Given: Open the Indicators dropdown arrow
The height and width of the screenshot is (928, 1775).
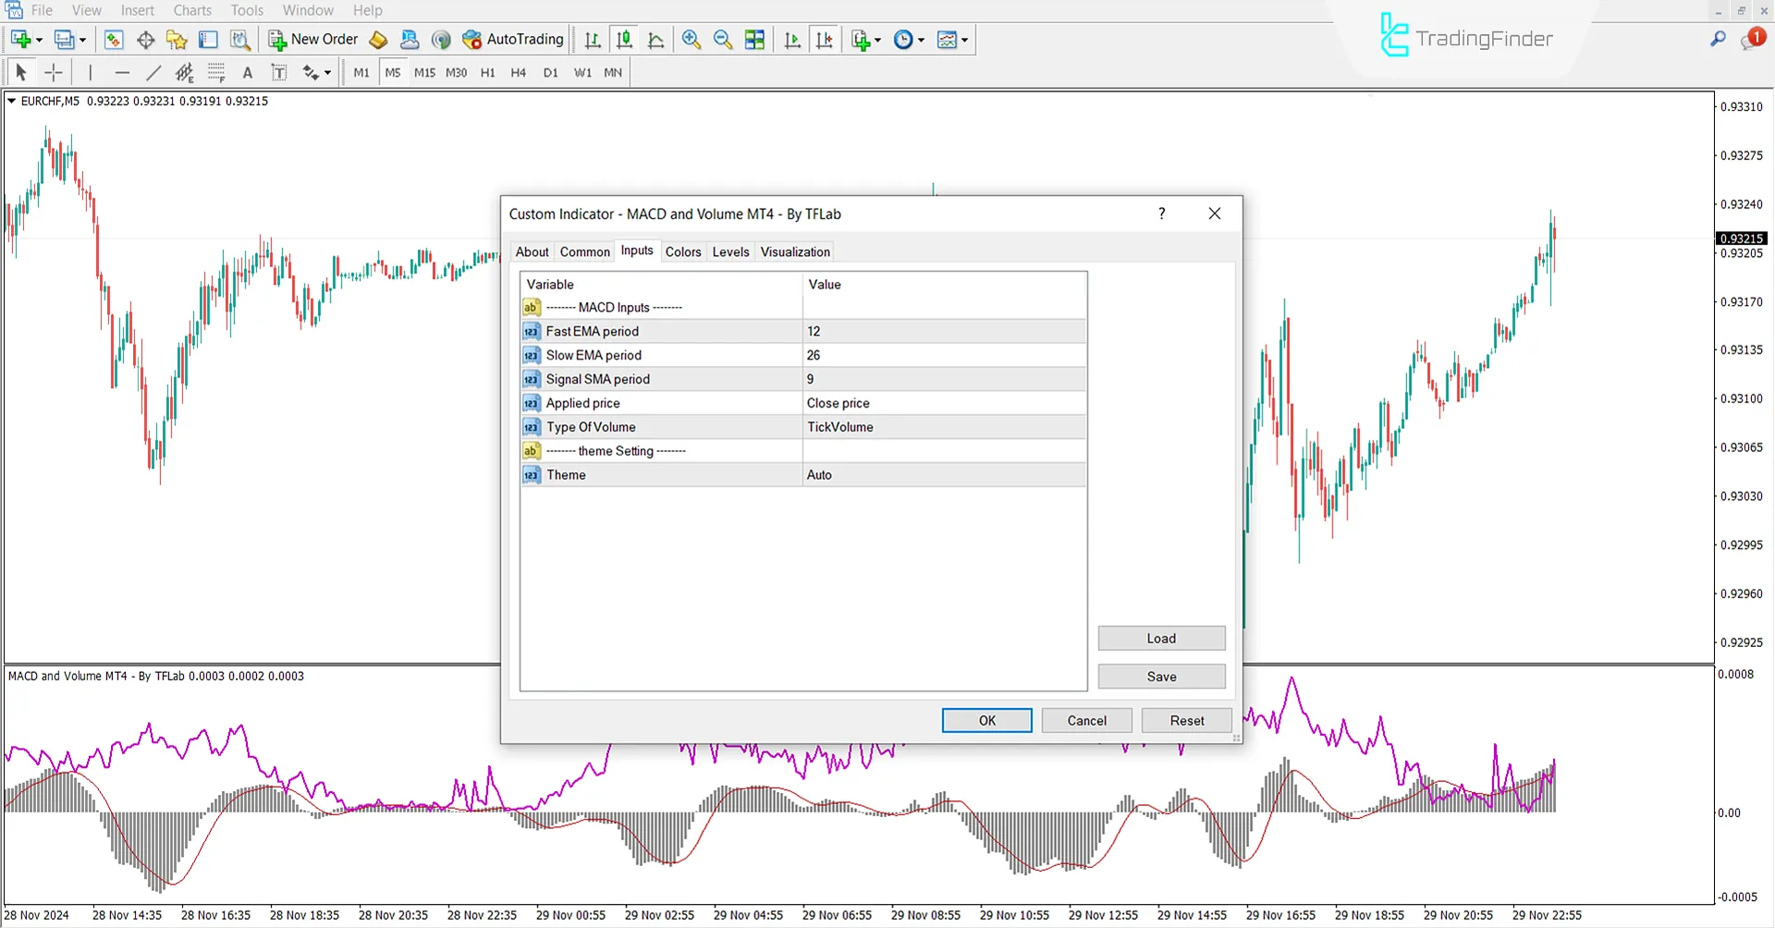Looking at the screenshot, I should [x=877, y=41].
